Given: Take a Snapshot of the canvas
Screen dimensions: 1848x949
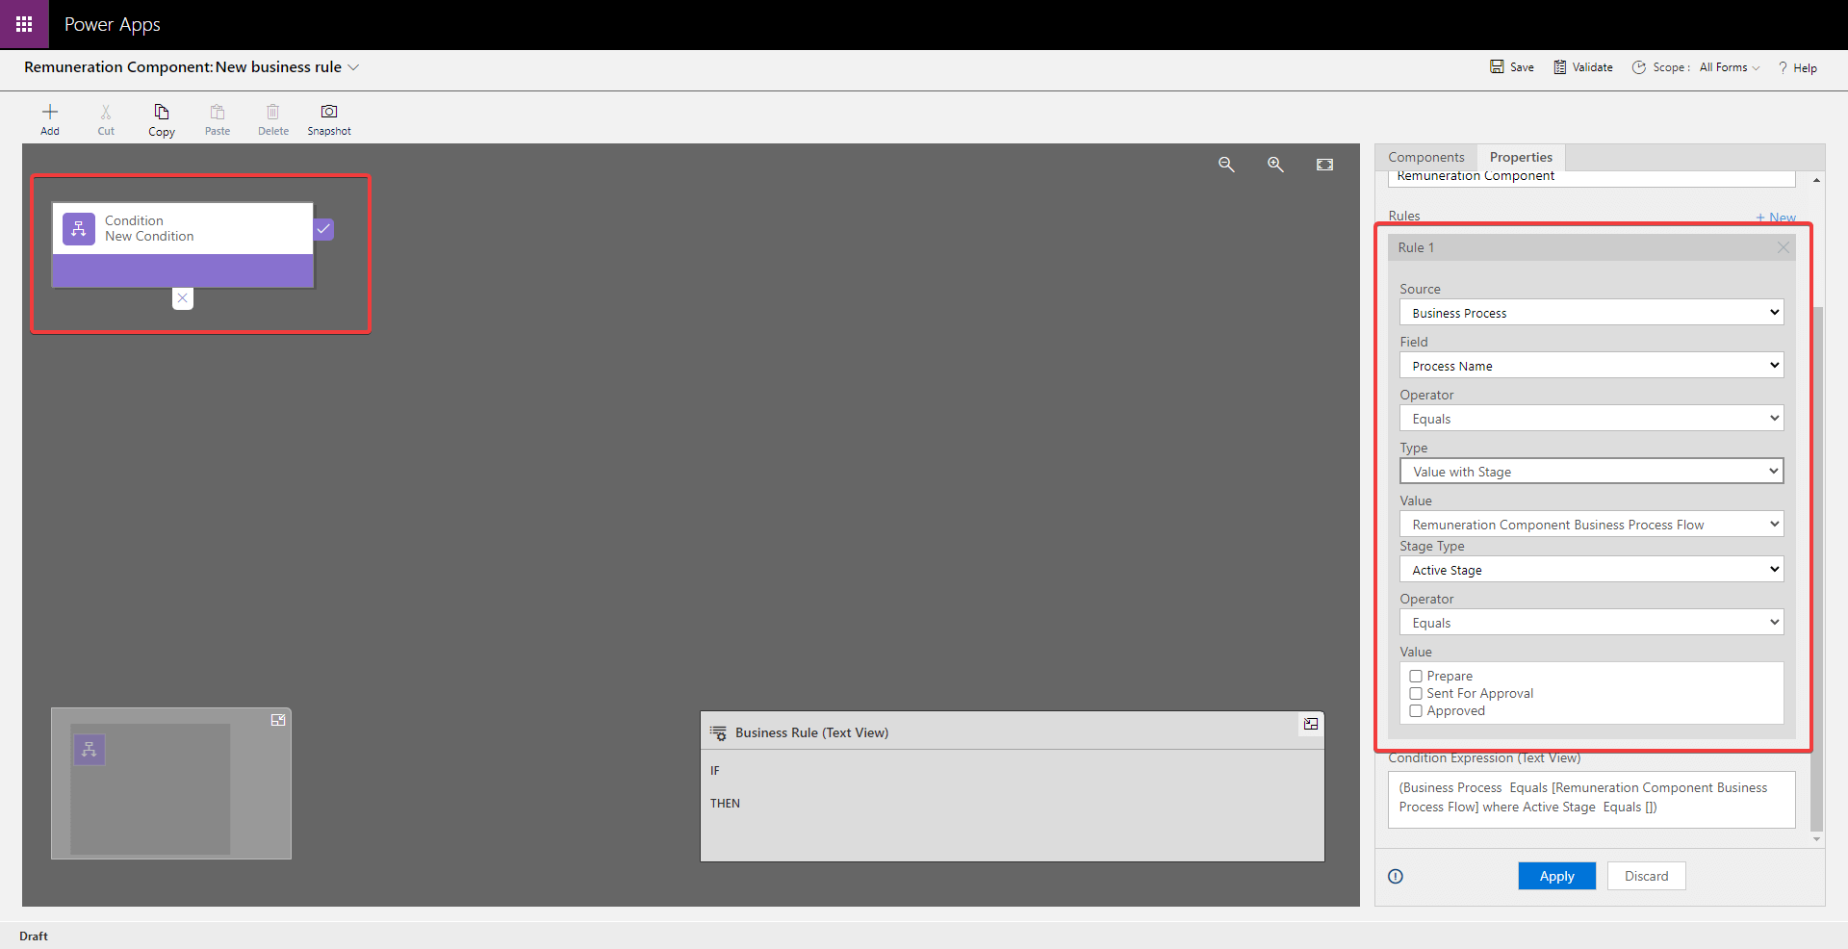Looking at the screenshot, I should pyautogui.click(x=329, y=119).
